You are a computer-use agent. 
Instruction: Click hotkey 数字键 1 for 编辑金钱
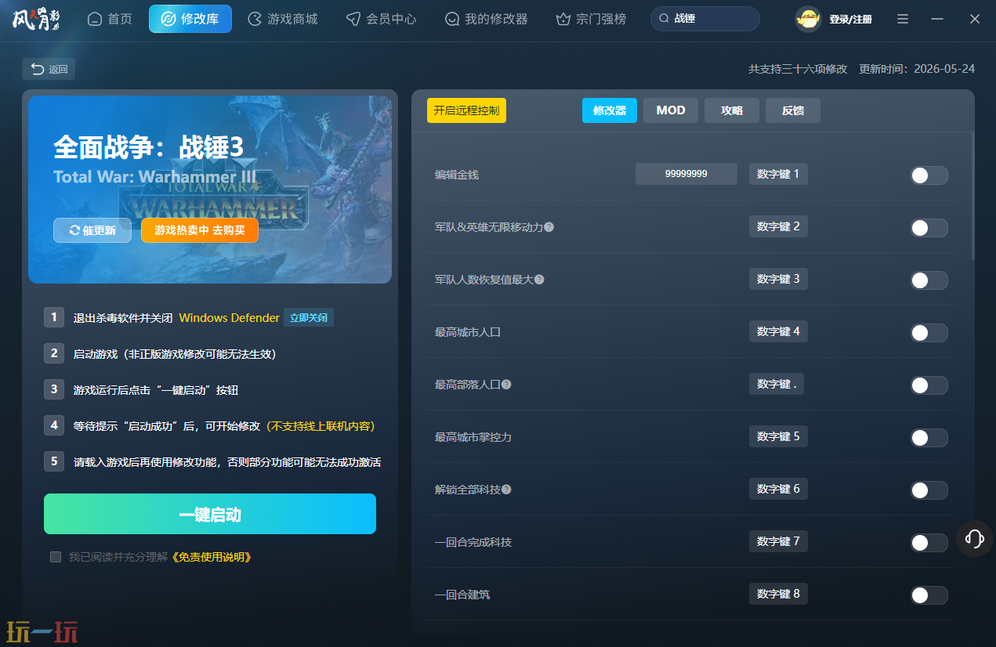(x=778, y=174)
